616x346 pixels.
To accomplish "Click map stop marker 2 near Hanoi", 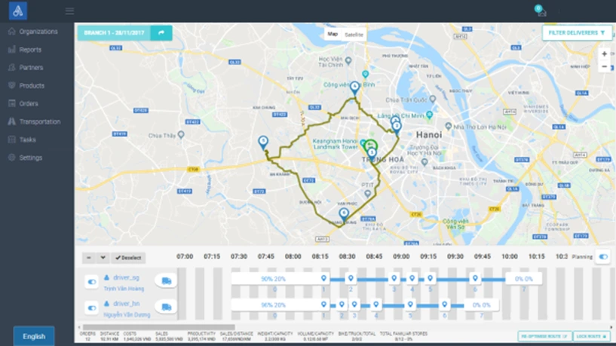I will click(x=397, y=127).
